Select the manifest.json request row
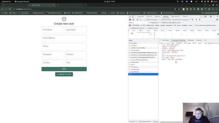 [x=143, y=69]
